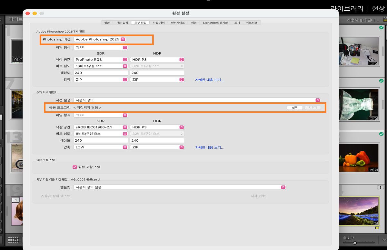This screenshot has height=250, width=387.
Task: Switch to the Lightroom 동기화 tab
Action: coord(215,23)
